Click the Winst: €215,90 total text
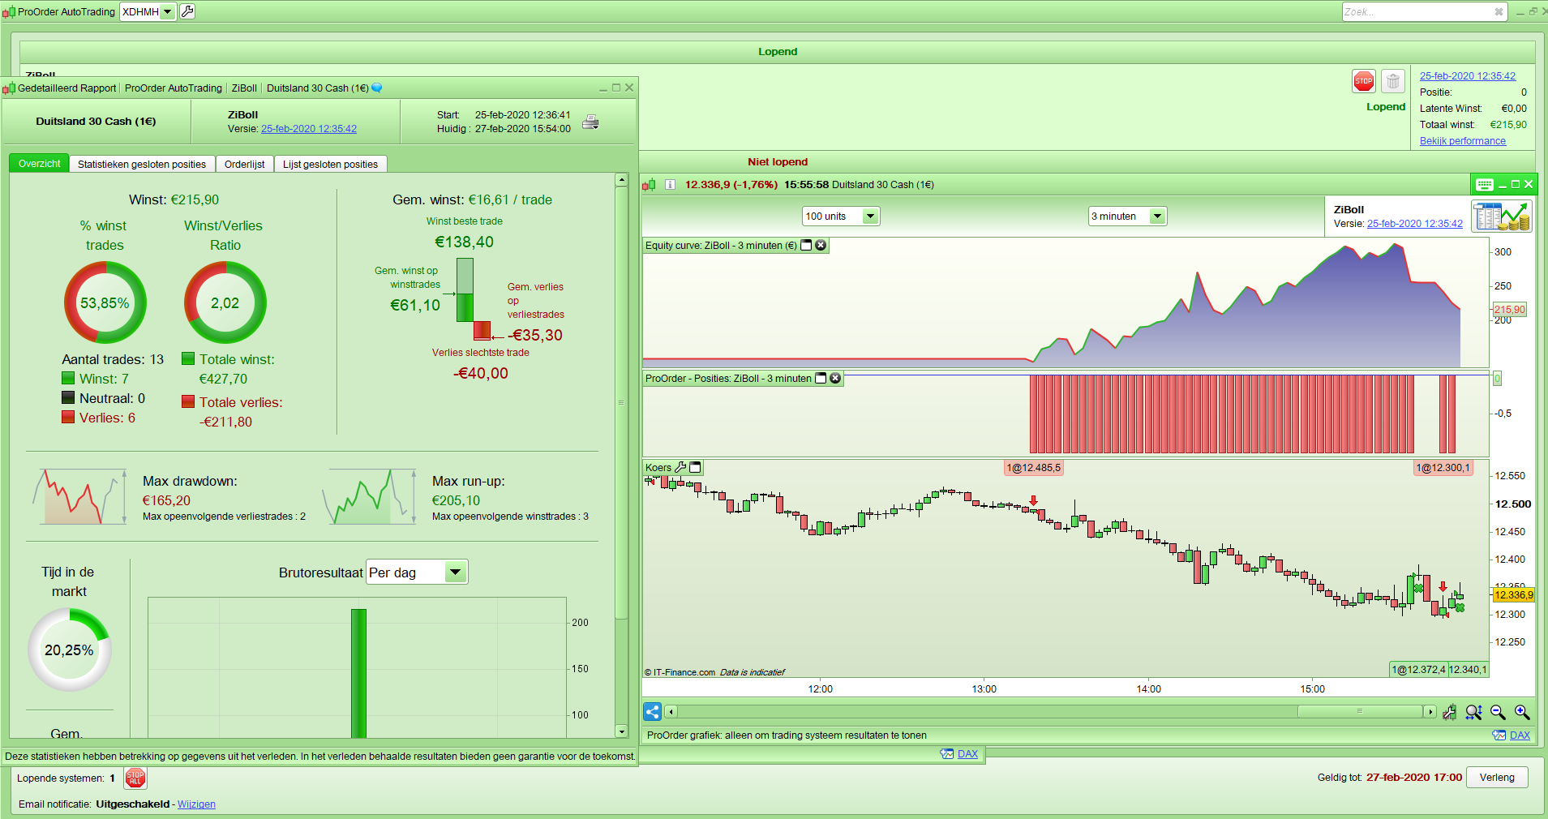This screenshot has height=819, width=1548. pos(174,200)
